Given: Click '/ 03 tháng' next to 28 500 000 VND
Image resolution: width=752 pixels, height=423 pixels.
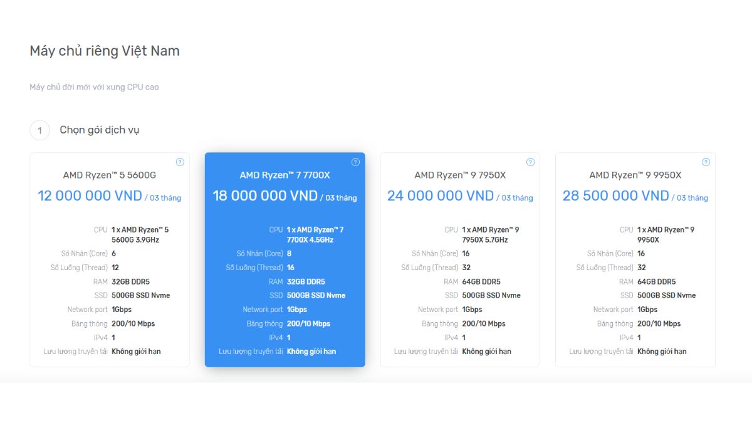Looking at the screenshot, I should [x=690, y=198].
